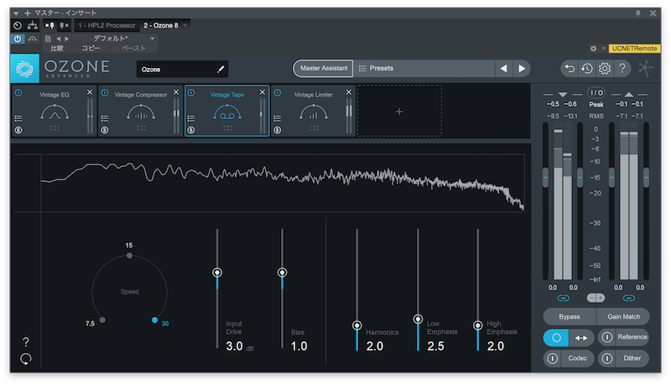
Task: Click the question mark at panel bottom left
Action: [x=26, y=341]
